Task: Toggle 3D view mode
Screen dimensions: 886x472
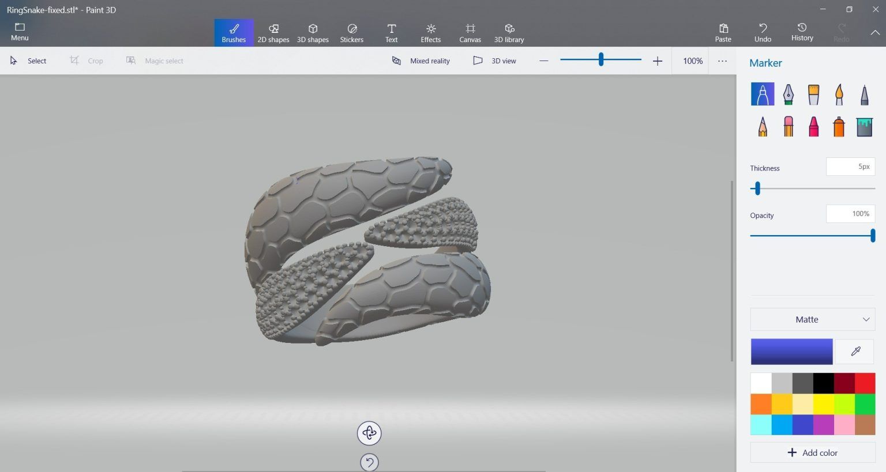Action: click(495, 61)
